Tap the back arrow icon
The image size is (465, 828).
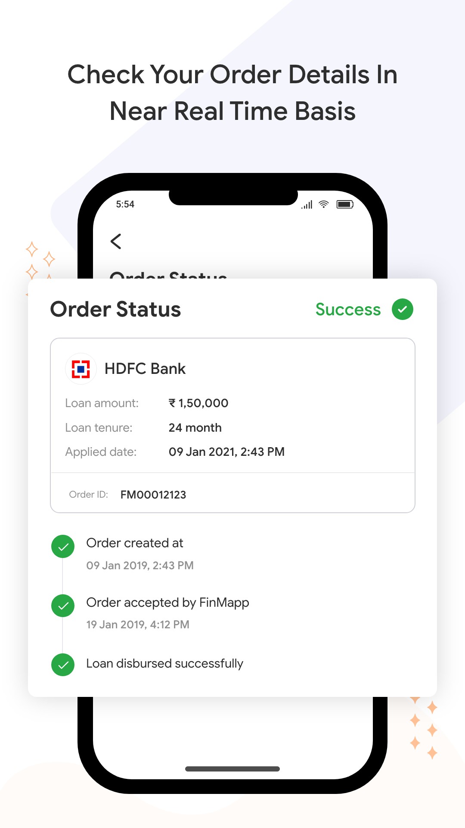pyautogui.click(x=116, y=241)
